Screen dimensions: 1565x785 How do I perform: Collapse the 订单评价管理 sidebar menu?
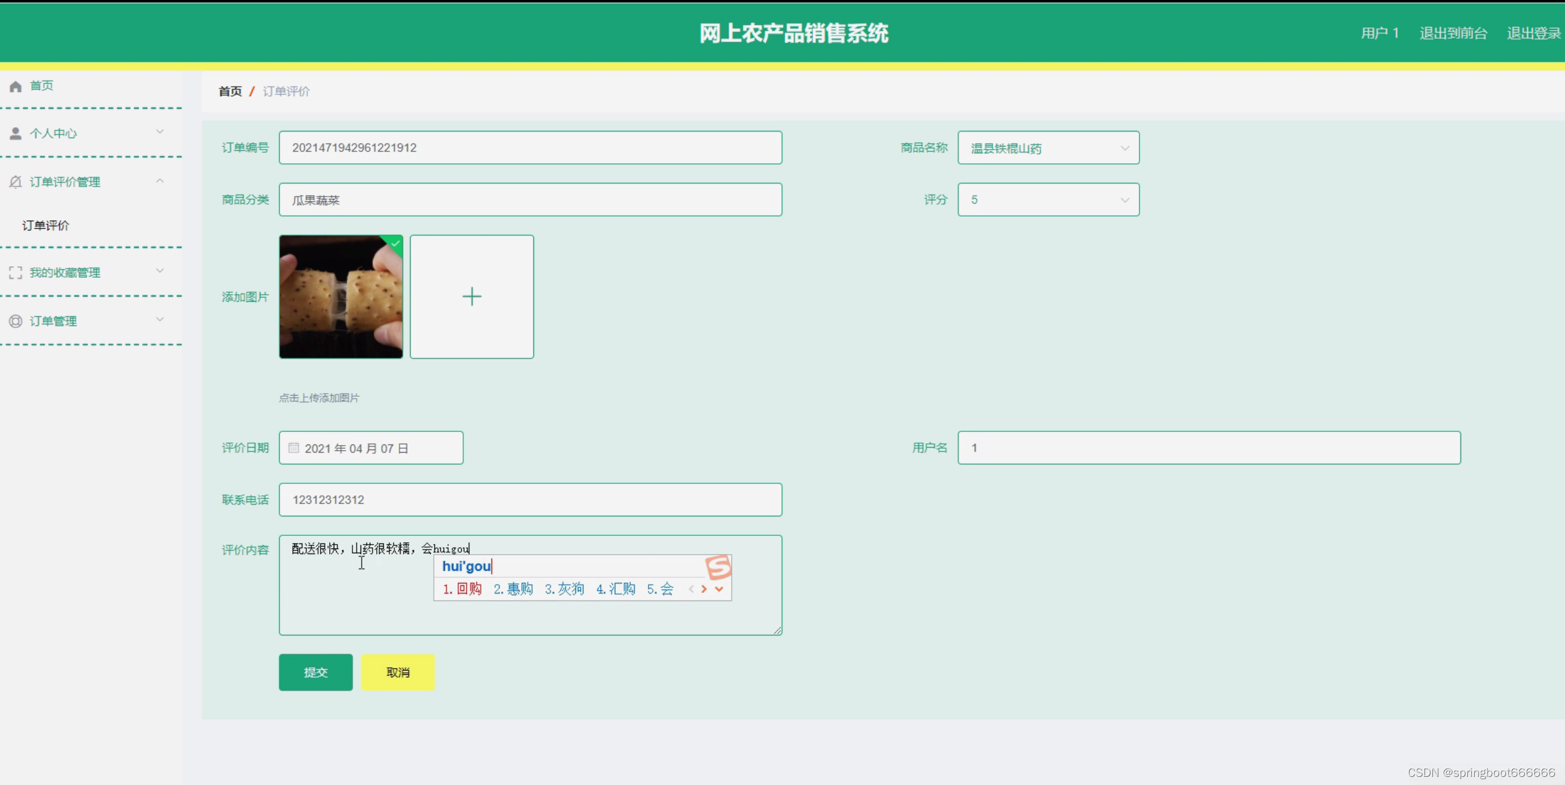coord(160,181)
